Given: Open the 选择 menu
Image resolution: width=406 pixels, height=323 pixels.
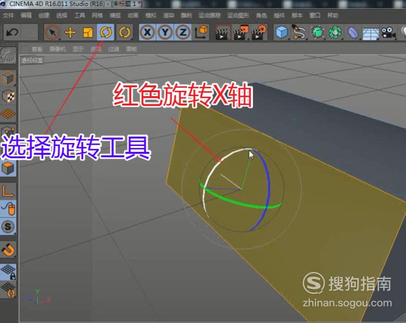Looking at the screenshot, I should point(62,15).
